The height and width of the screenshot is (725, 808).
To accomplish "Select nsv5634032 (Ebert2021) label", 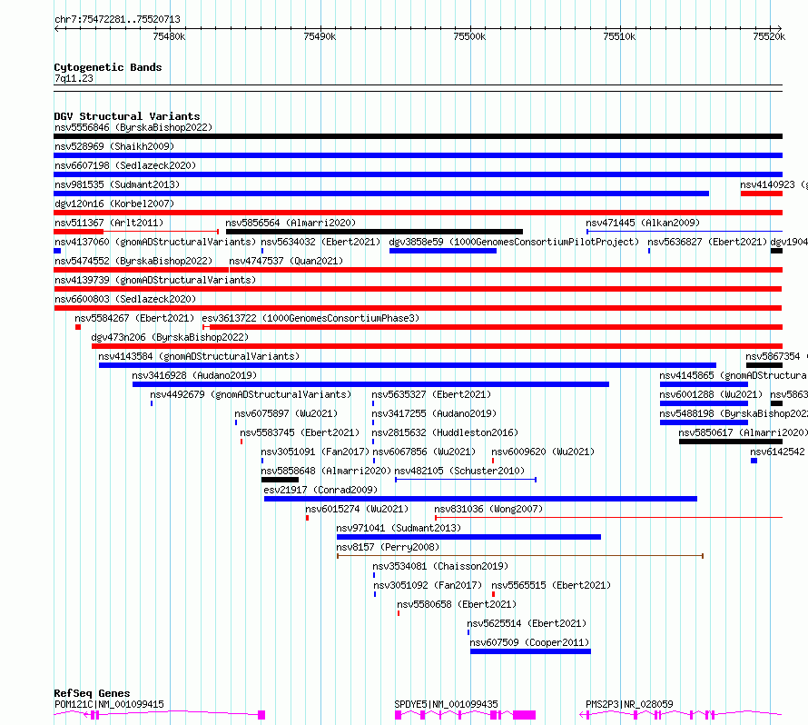I will click(320, 242).
